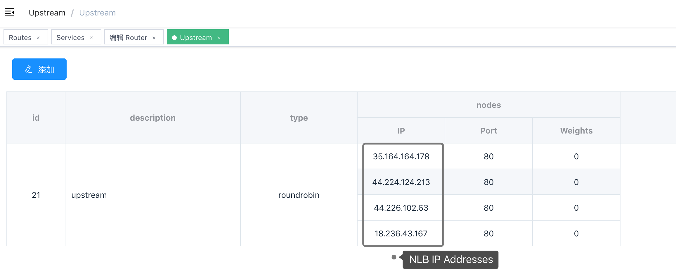Click the Upstream breadcrumb root link
Viewport: 676px width, 277px height.
(x=47, y=13)
